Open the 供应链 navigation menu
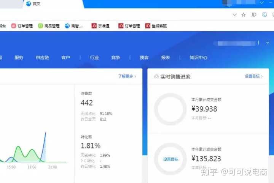This screenshot has width=274, height=183. click(x=42, y=58)
